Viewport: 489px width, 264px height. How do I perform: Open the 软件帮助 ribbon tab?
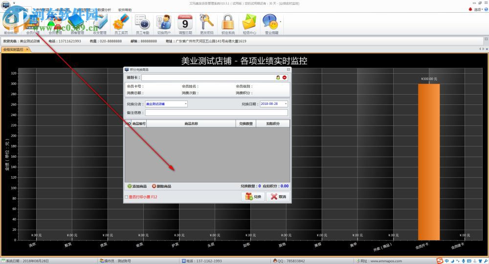125,10
